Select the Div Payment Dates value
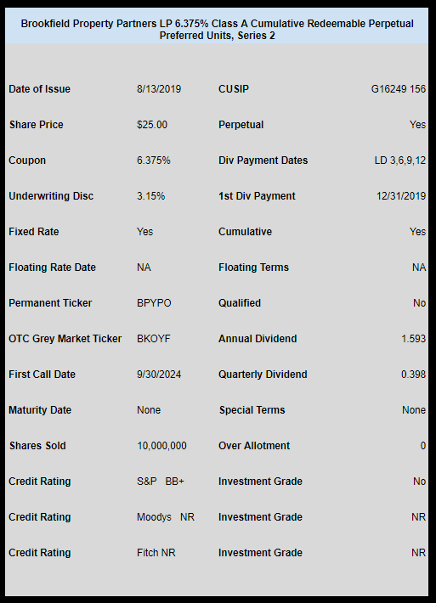This screenshot has width=436, height=603. tap(400, 161)
